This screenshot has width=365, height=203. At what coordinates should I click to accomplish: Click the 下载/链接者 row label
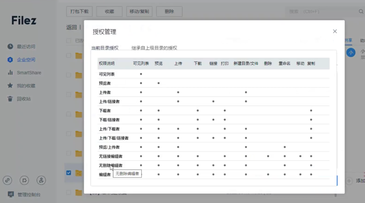pos(109,120)
